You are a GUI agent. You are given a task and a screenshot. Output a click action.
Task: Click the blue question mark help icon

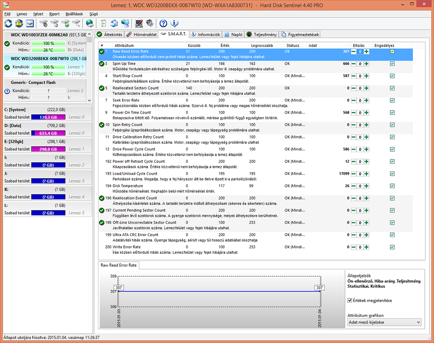point(163,24)
